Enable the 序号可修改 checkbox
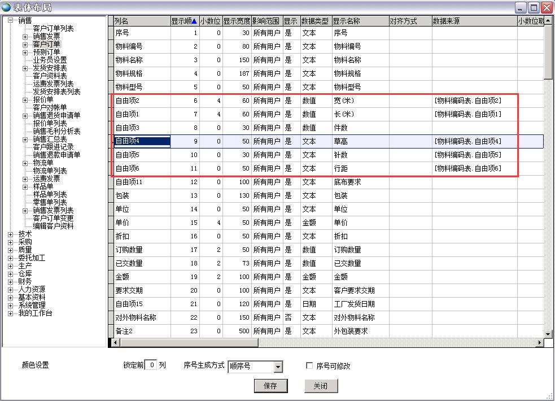This screenshot has width=555, height=401. 309,366
